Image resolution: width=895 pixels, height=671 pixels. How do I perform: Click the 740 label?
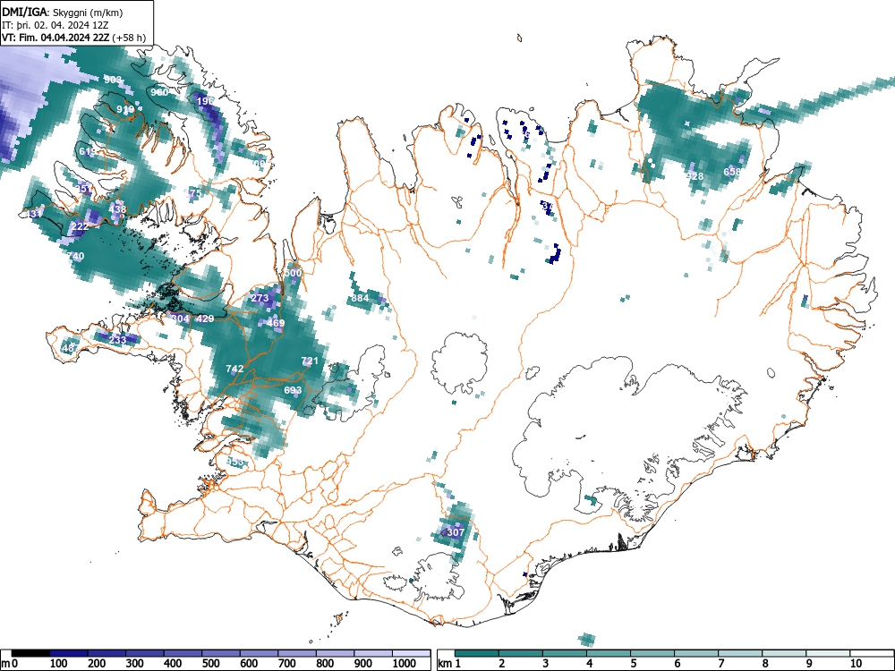tap(75, 256)
